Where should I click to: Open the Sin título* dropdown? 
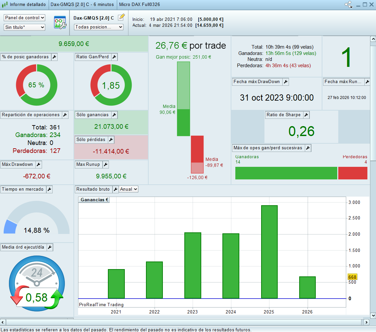tap(24, 27)
